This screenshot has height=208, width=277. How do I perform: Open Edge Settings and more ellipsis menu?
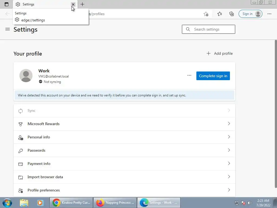click(x=269, y=14)
